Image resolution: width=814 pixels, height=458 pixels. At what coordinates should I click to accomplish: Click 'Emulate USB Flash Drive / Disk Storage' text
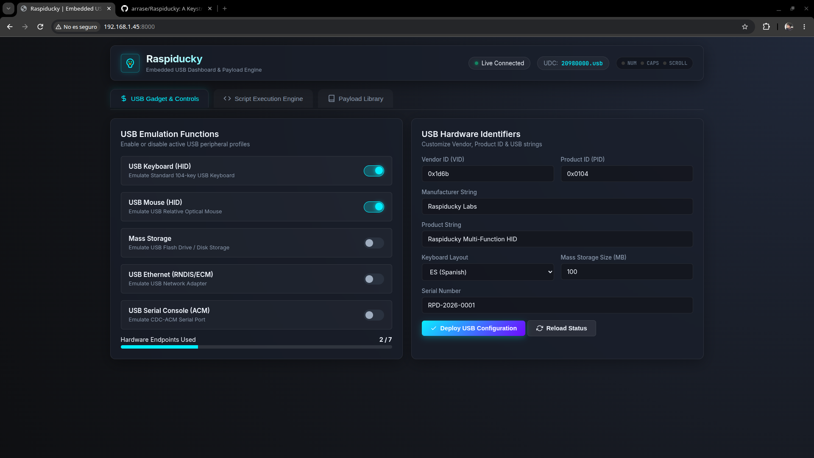[x=179, y=248]
